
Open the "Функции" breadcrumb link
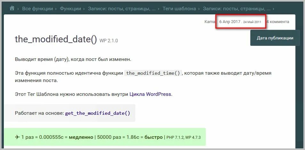(x=70, y=9)
